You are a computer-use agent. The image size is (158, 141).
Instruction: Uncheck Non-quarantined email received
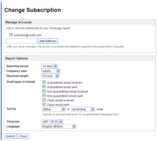pos(44,91)
